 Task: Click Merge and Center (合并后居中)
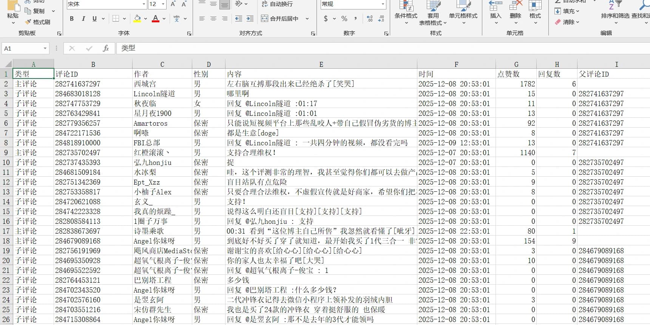280,18
